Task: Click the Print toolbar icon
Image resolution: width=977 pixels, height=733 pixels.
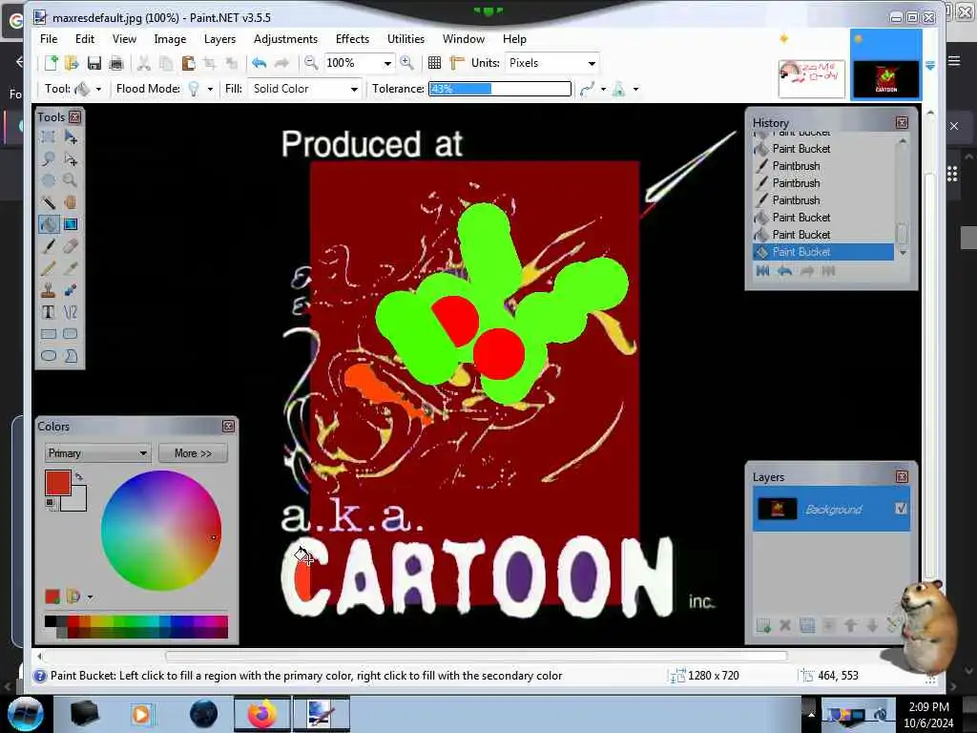Action: 115,63
